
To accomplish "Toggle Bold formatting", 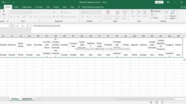I will pos(11,17).
